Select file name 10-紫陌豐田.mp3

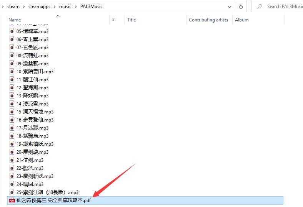coord(35,71)
